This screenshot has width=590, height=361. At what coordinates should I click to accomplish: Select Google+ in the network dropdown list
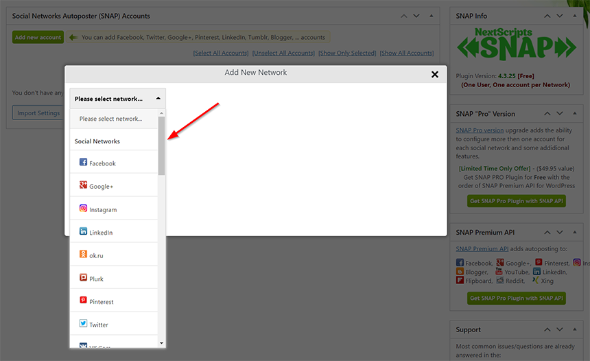(114, 185)
